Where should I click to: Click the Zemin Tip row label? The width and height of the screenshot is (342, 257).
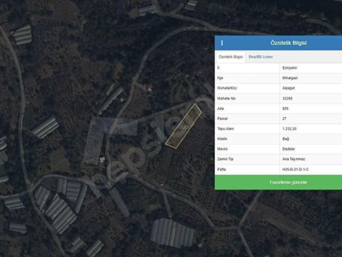[x=225, y=159]
